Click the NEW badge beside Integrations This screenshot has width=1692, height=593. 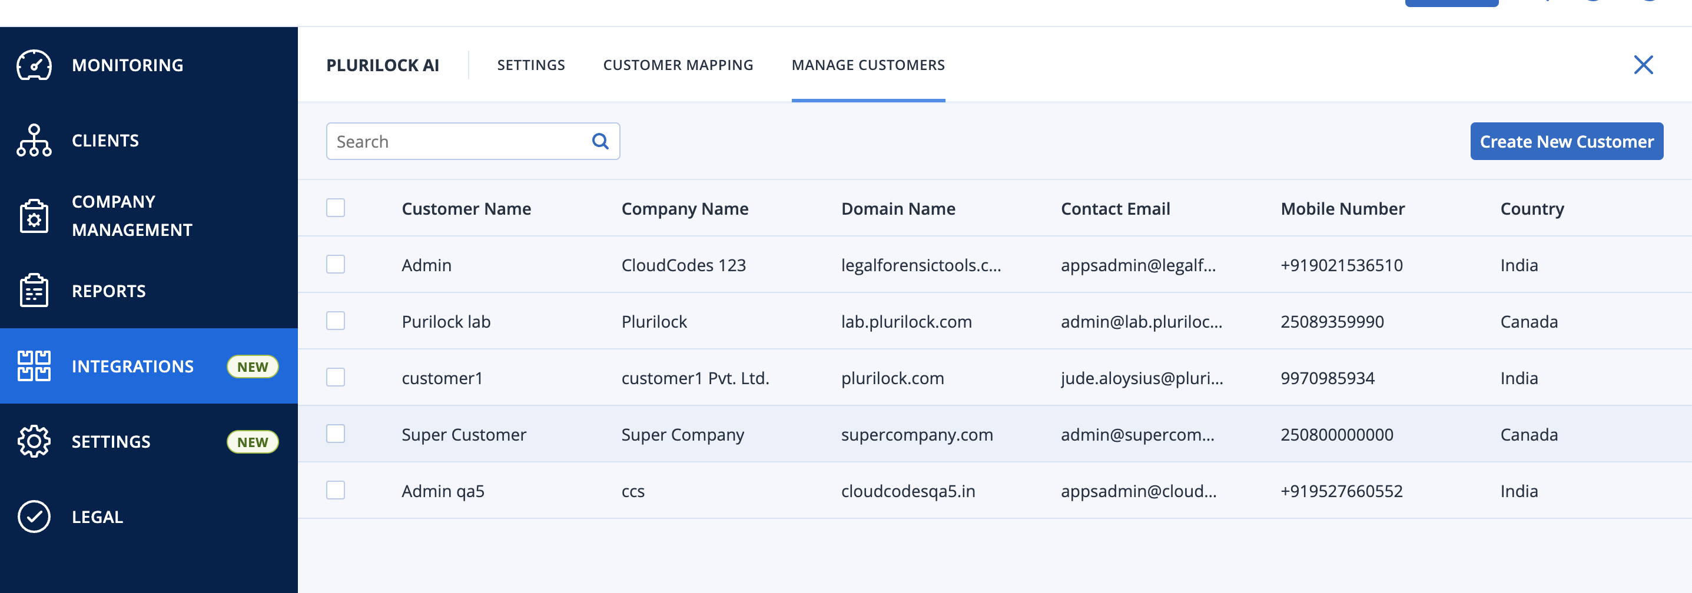click(253, 367)
